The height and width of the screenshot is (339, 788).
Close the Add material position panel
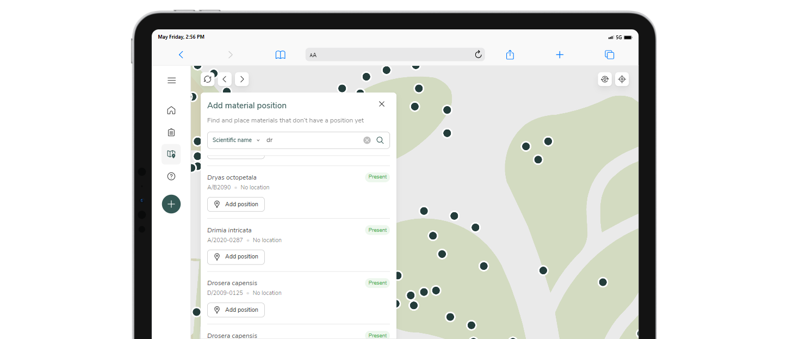pyautogui.click(x=382, y=104)
